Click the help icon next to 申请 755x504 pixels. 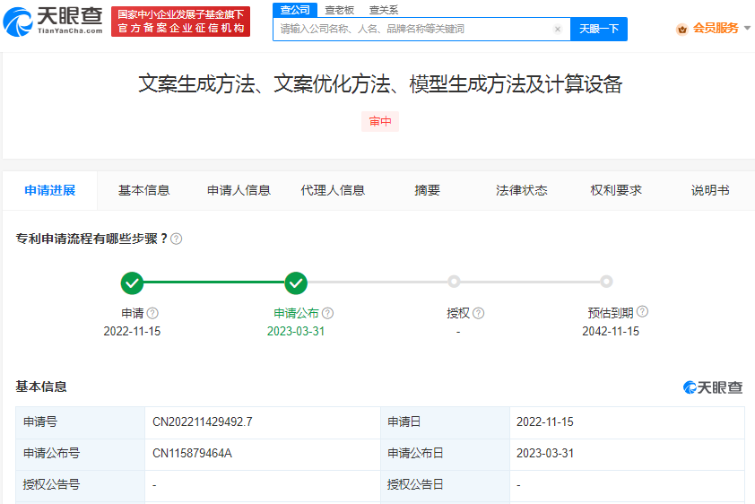[152, 313]
